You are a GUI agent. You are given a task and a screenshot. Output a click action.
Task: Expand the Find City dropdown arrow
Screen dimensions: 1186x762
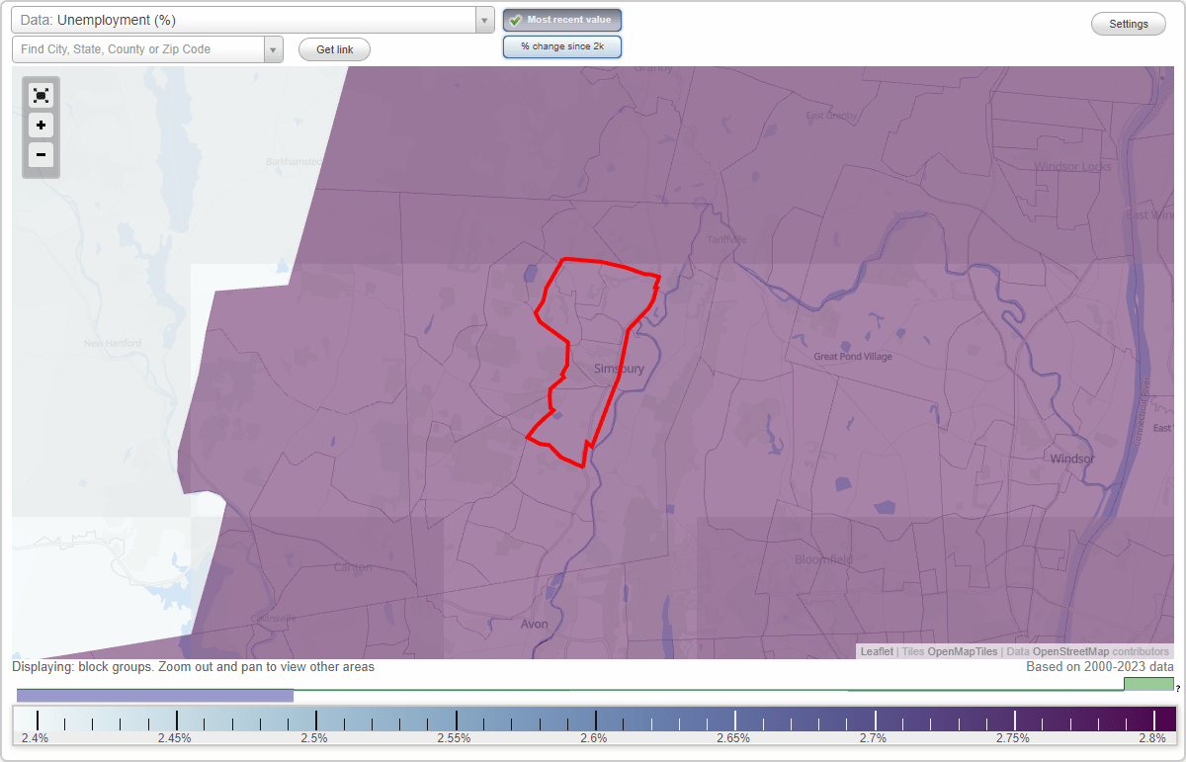pos(274,48)
